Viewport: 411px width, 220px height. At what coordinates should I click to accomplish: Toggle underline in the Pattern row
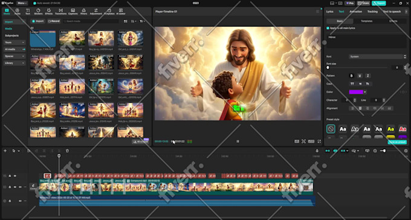[360, 76]
